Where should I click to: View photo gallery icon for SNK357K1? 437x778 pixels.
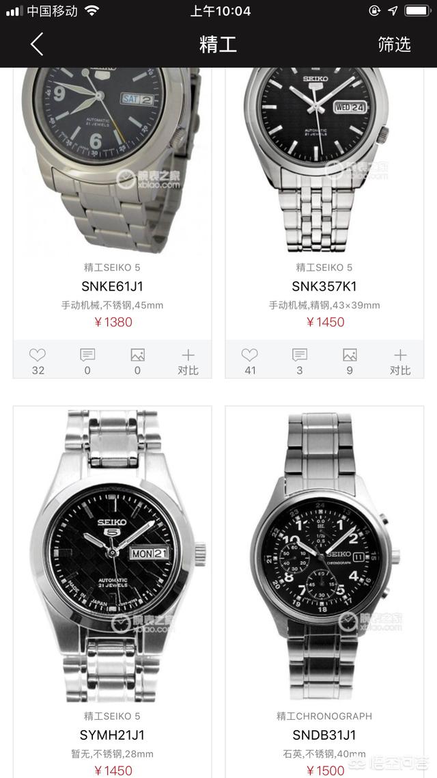[x=350, y=355]
